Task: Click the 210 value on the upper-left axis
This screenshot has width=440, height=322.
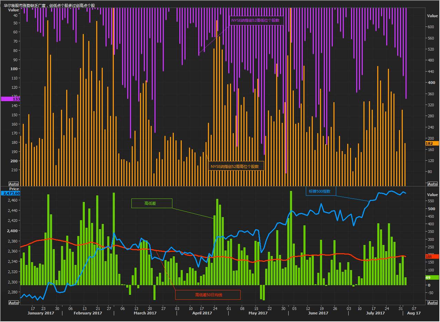Action: point(14,170)
